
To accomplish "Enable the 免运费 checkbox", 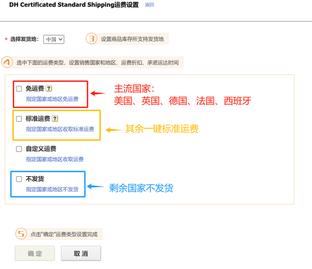I will point(19,89).
